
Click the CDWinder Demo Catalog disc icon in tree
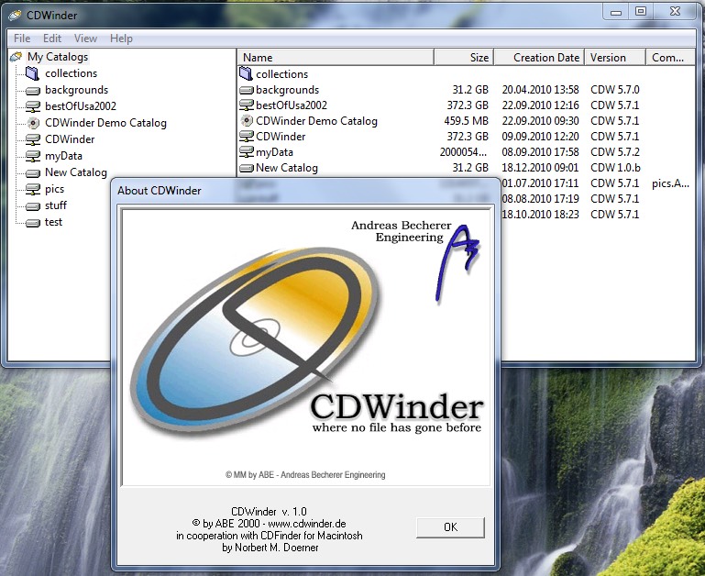coord(33,123)
